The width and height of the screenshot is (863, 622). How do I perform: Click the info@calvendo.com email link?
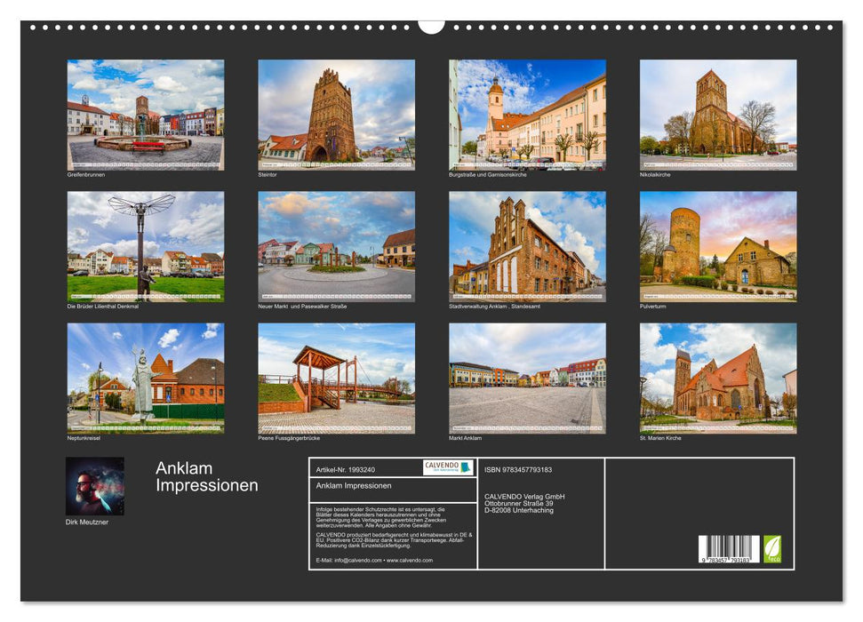(356, 561)
